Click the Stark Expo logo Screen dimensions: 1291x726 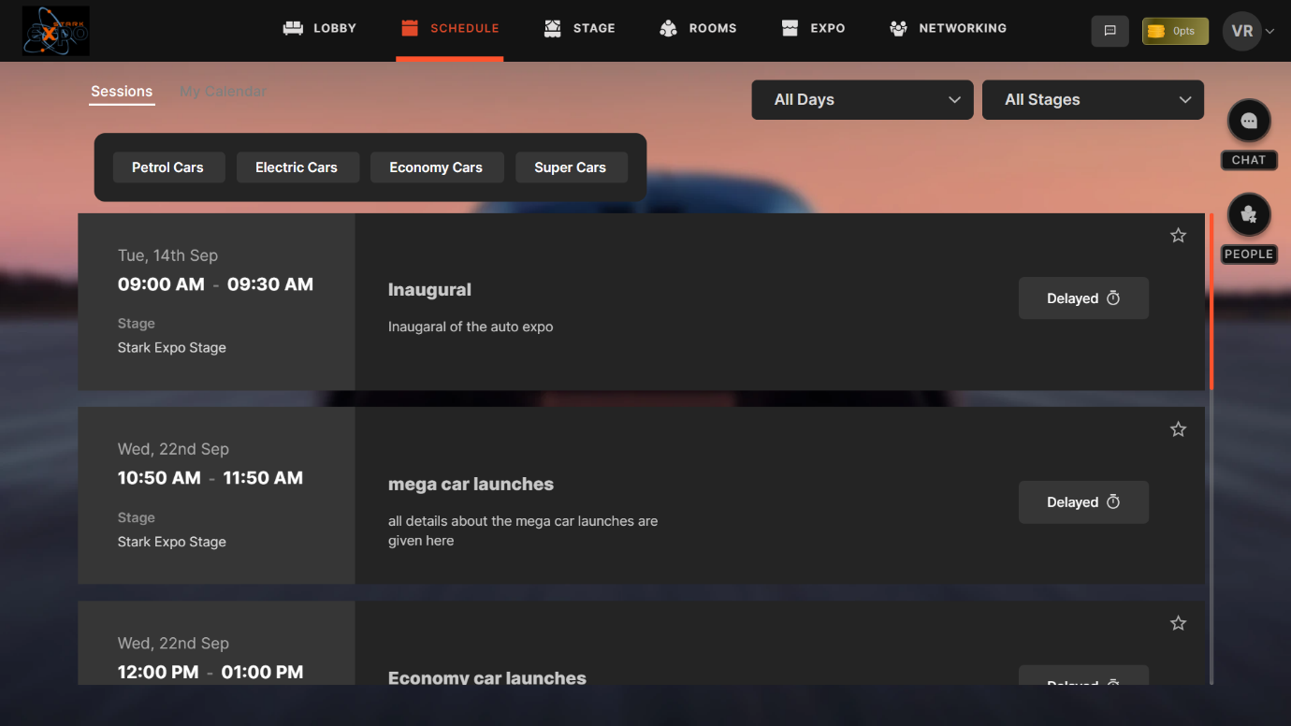(56, 31)
